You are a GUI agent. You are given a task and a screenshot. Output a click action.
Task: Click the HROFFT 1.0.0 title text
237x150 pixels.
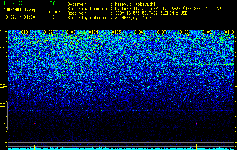coord(30,3)
